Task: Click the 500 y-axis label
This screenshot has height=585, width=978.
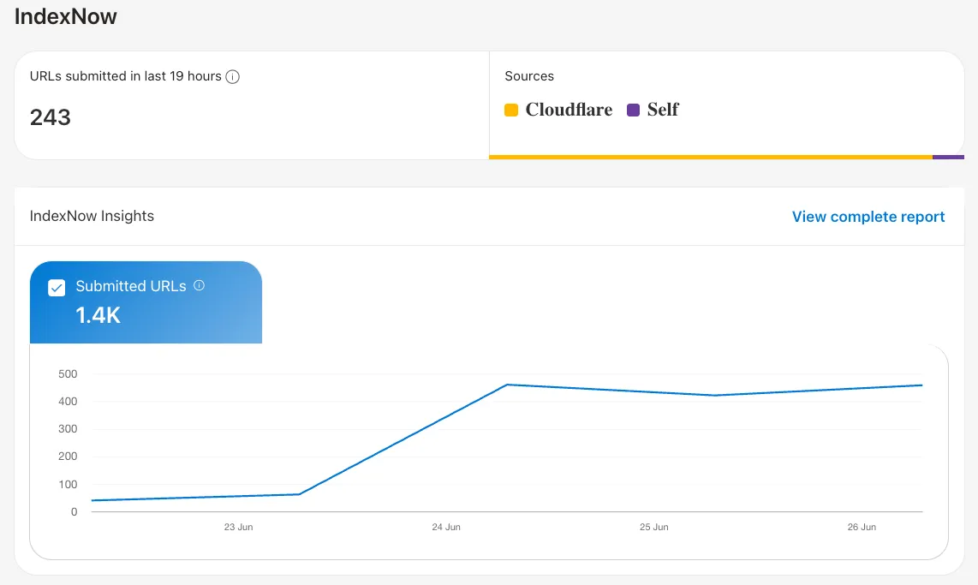Action: pyautogui.click(x=68, y=374)
